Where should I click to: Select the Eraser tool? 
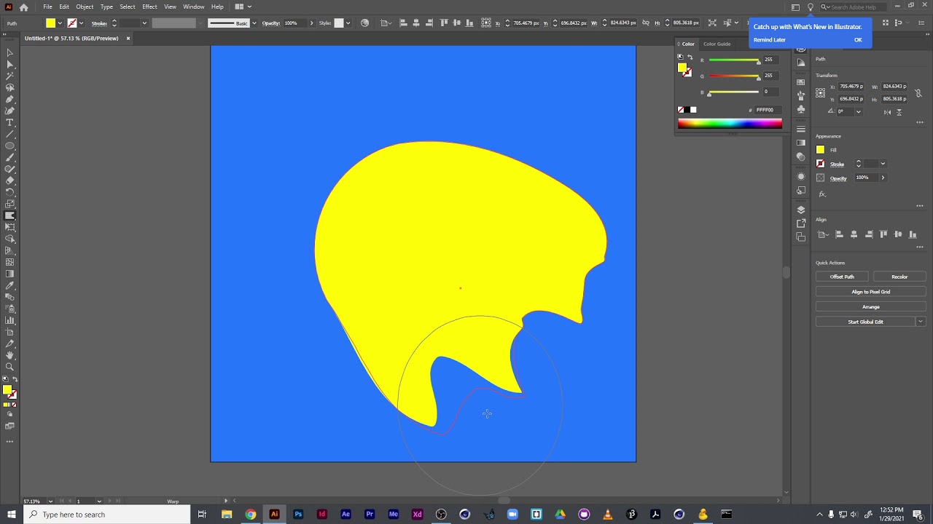coord(9,180)
